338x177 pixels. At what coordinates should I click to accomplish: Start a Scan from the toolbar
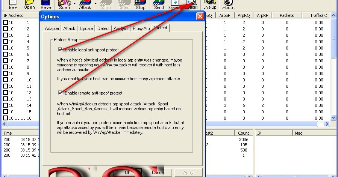click(x=64, y=5)
